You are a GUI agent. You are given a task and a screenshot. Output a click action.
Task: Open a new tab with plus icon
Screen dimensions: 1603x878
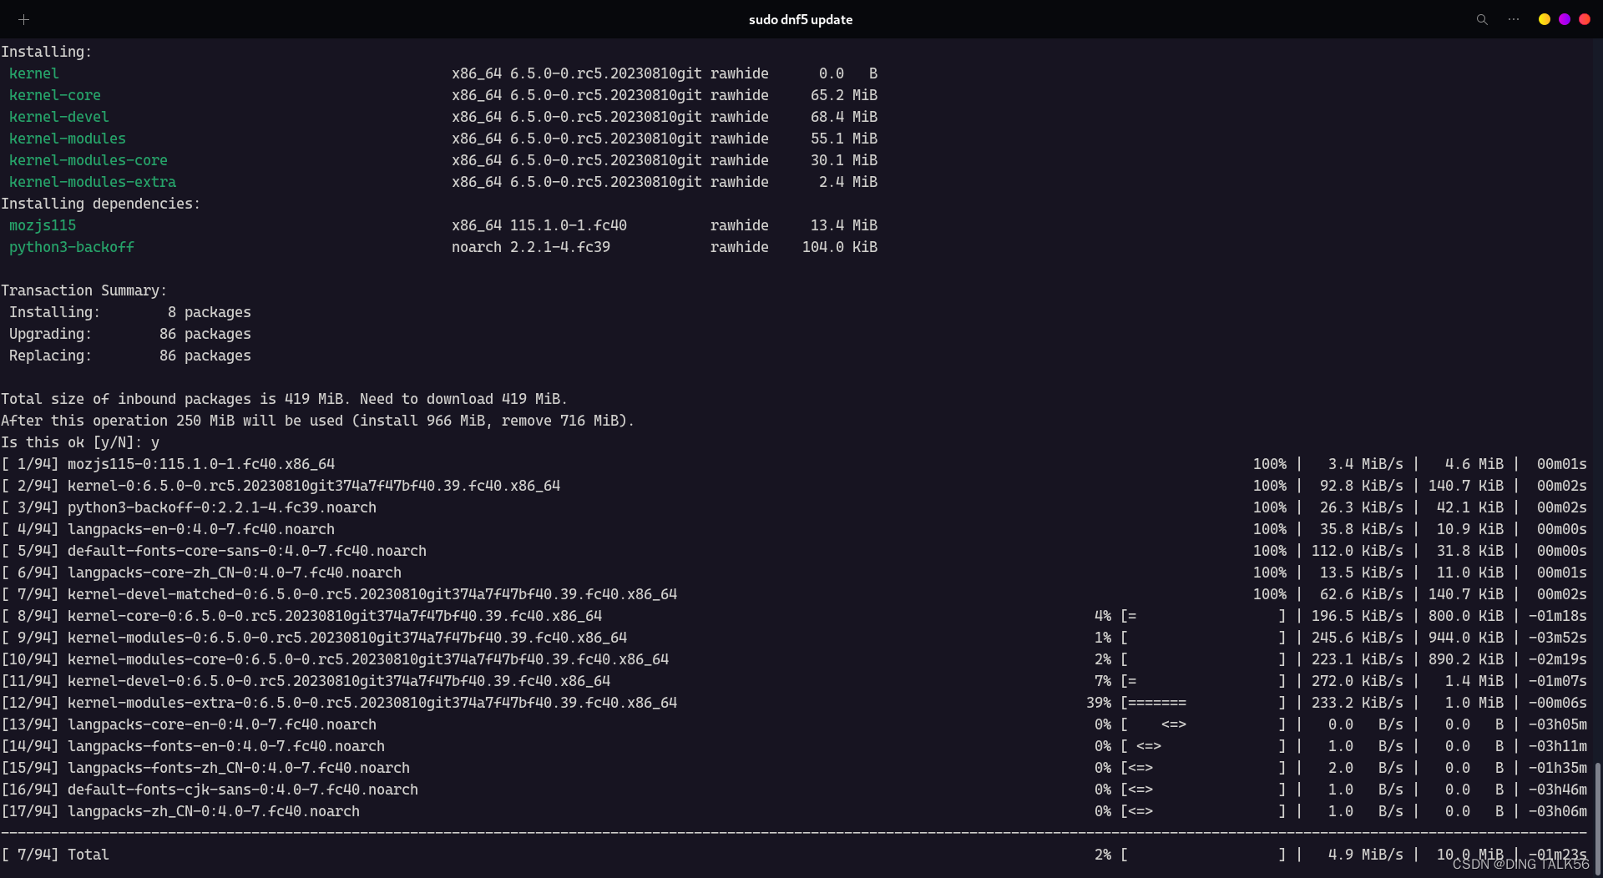click(23, 19)
